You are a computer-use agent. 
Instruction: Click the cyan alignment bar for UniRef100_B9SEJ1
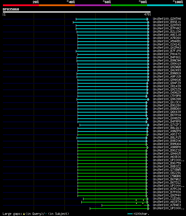(x=110, y=22)
